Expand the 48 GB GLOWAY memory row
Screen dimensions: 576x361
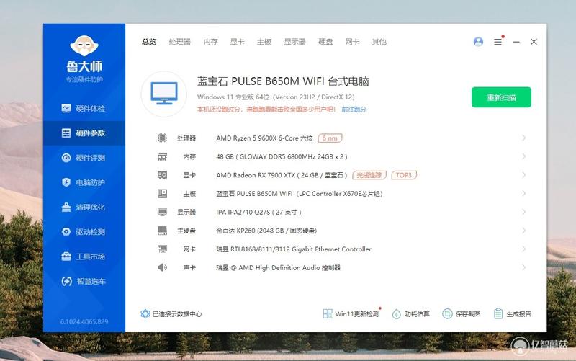pos(524,156)
